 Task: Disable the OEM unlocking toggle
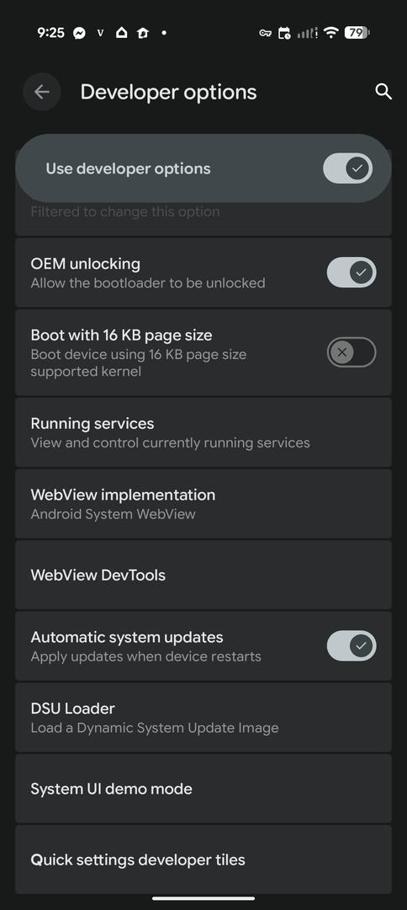[x=351, y=273]
